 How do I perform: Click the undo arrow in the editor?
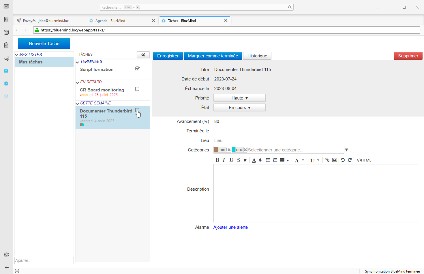(343, 160)
